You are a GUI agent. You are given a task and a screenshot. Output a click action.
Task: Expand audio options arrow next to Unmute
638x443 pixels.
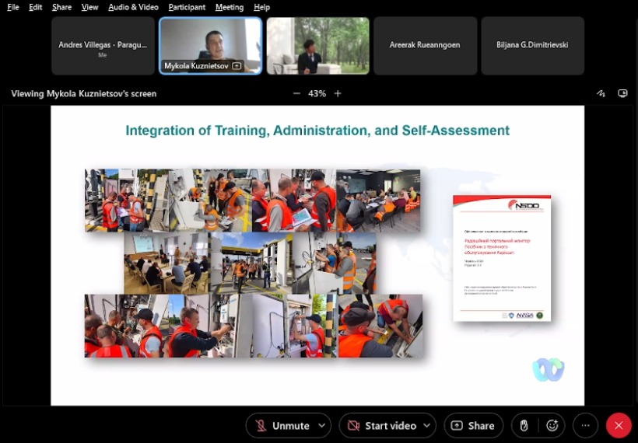(322, 426)
